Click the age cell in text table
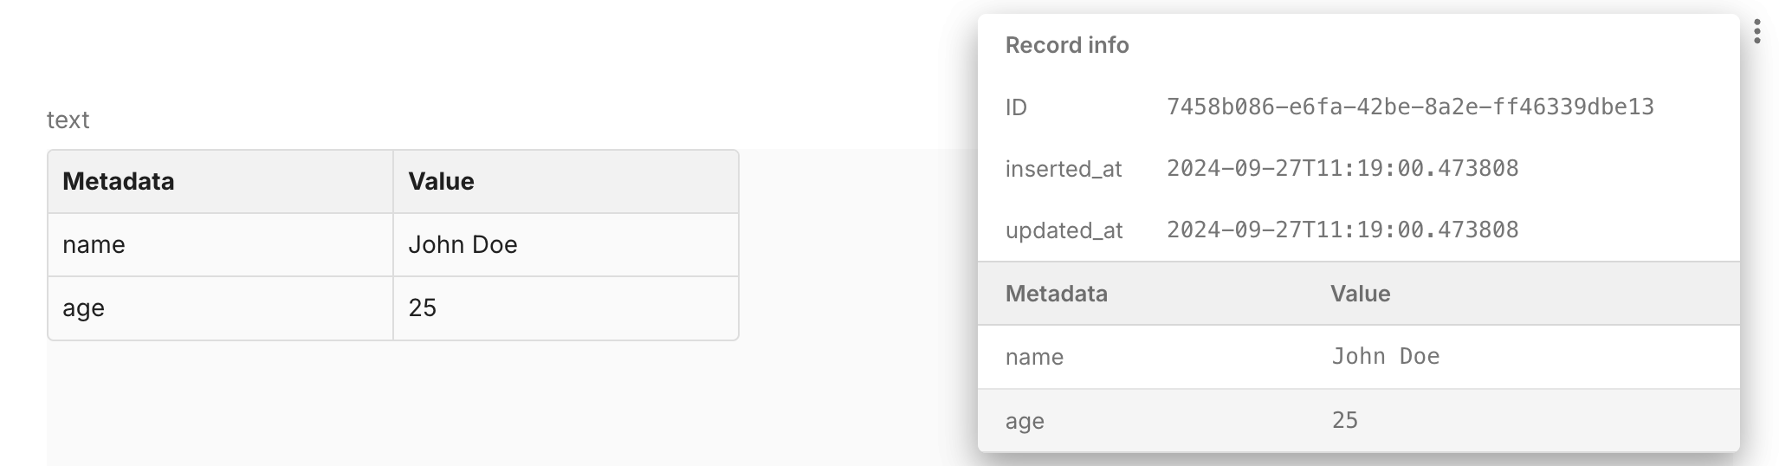 [x=220, y=308]
